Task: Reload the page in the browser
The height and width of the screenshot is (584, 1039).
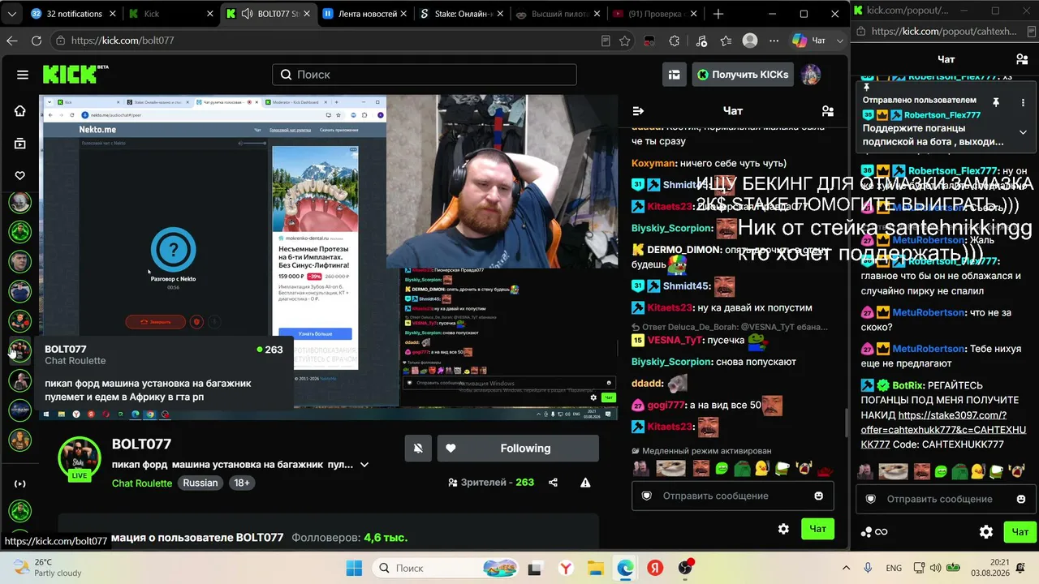Action: point(37,41)
